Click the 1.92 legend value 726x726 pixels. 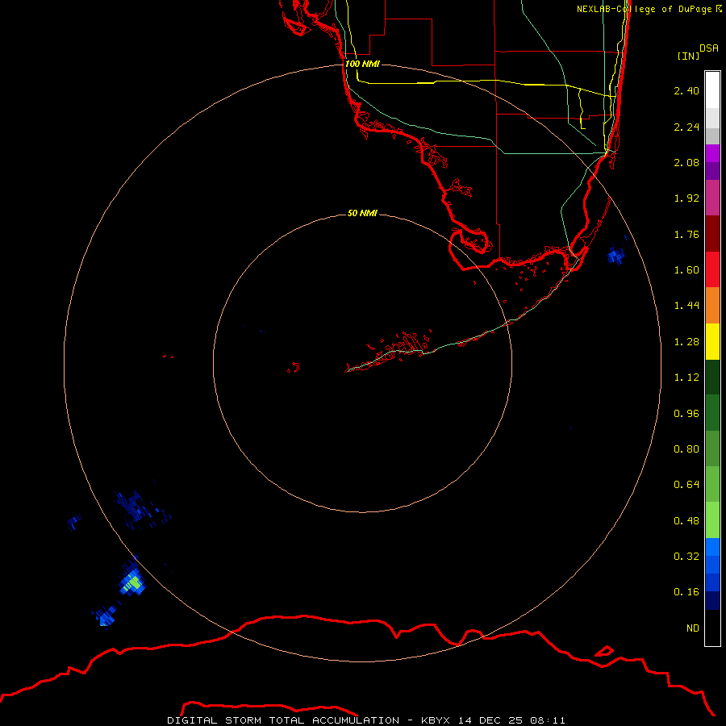[686, 198]
